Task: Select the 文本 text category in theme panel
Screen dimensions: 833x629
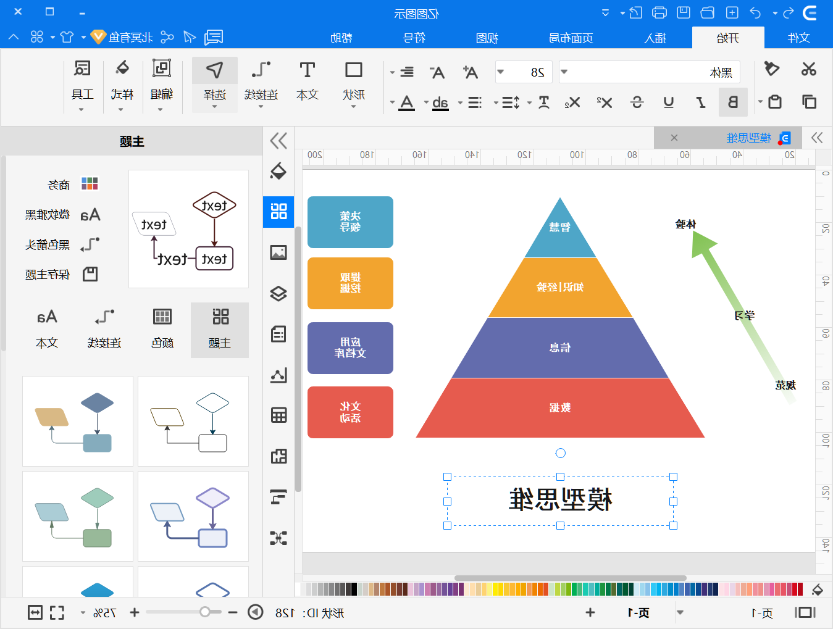Action: (47, 330)
